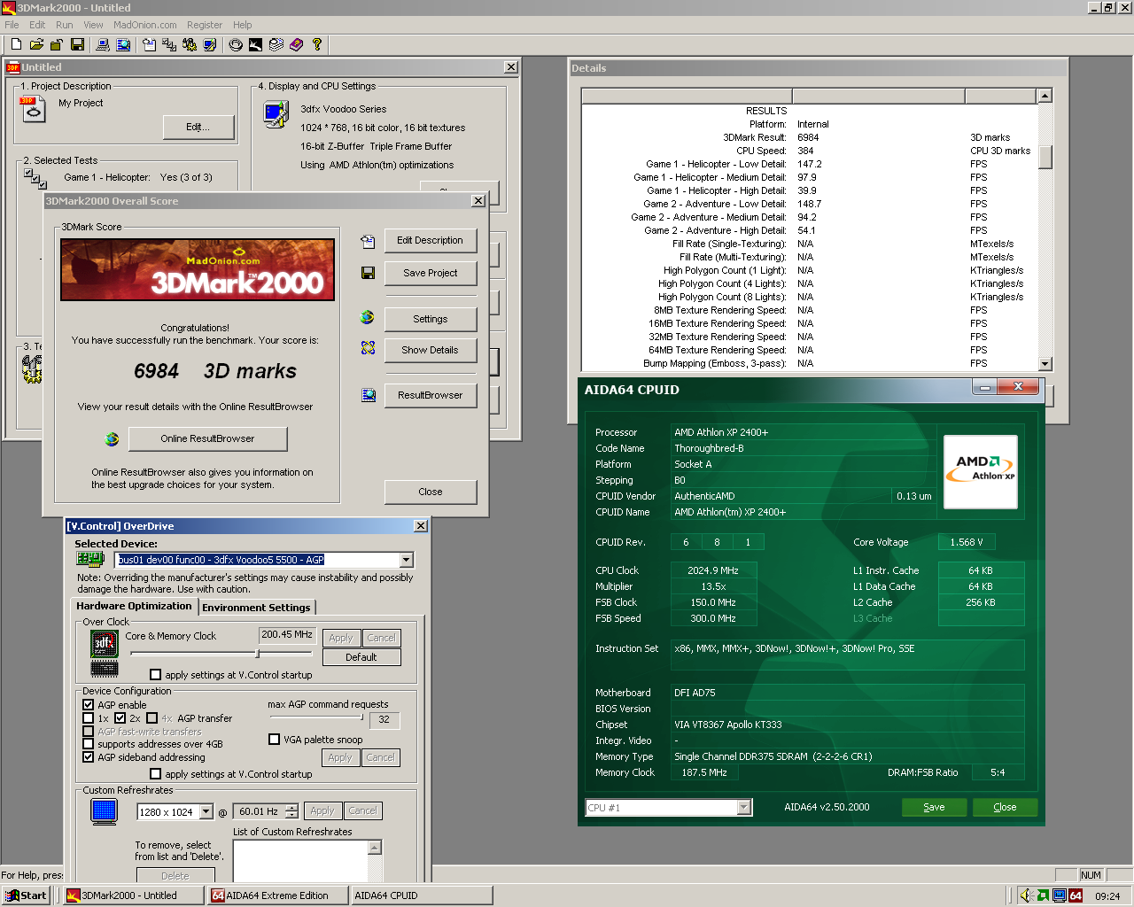
Task: Click the icon beside Show Details button
Action: click(x=368, y=349)
